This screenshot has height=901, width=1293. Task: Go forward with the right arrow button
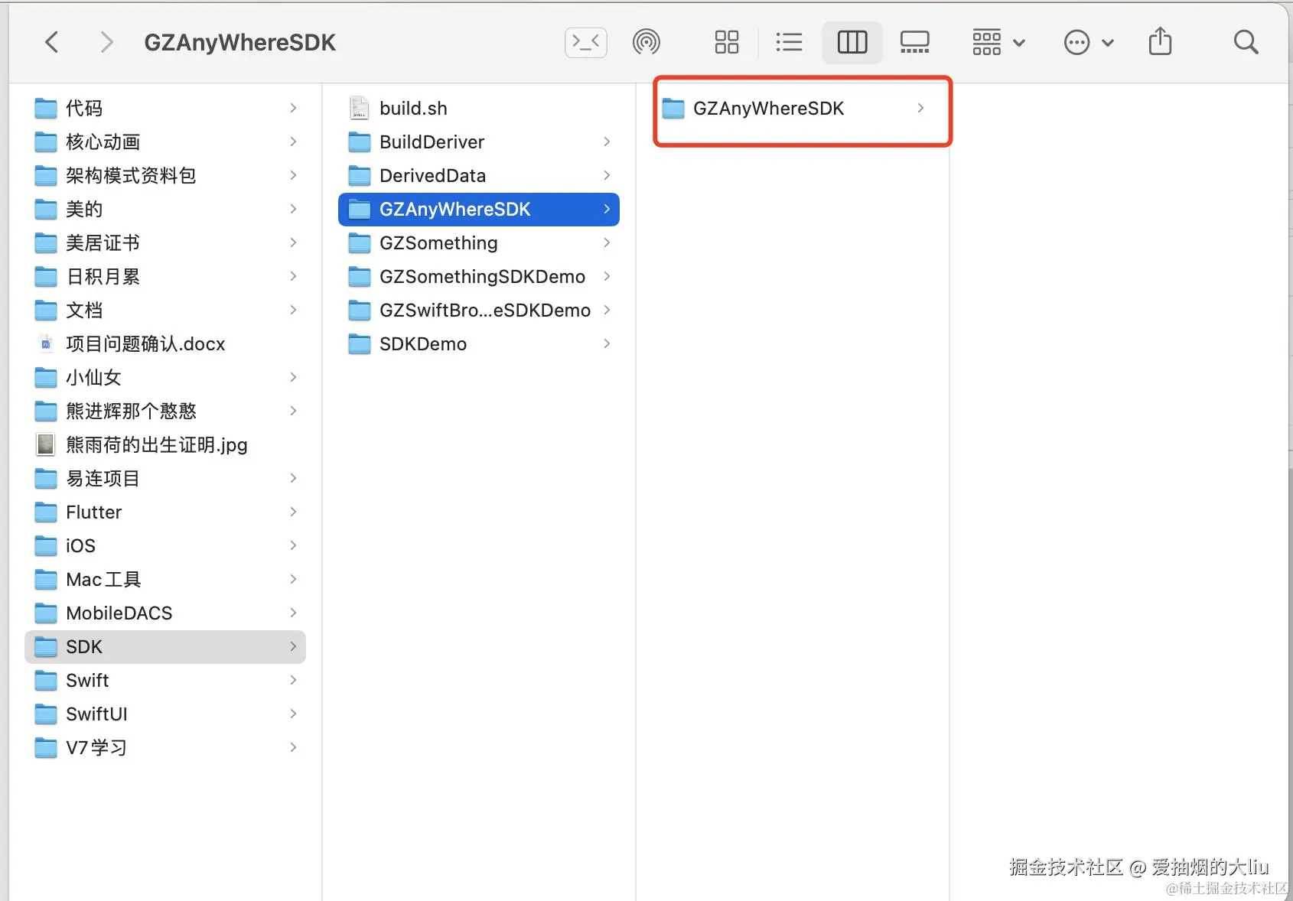coord(107,42)
